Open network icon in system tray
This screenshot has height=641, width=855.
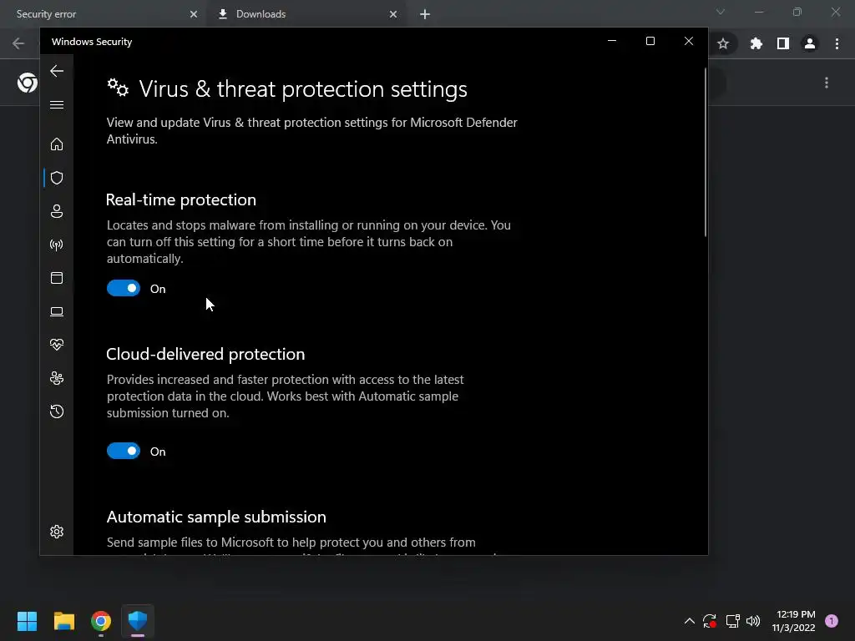coord(732,621)
